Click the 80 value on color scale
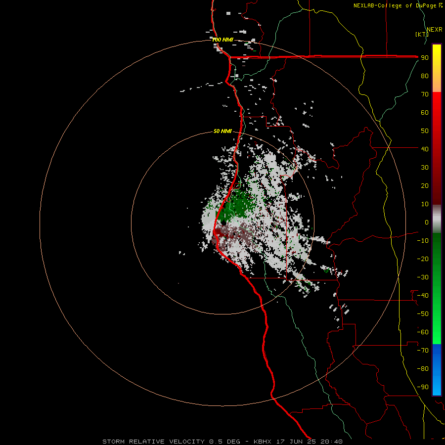 pos(425,76)
